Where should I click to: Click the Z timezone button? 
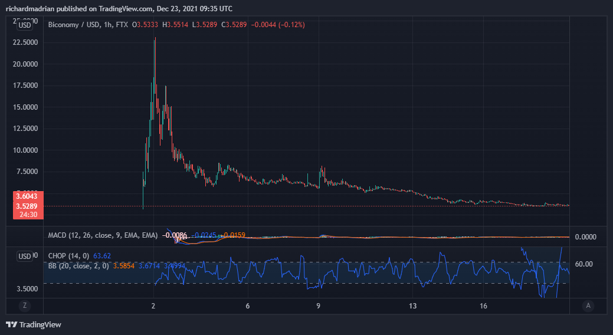coord(25,306)
